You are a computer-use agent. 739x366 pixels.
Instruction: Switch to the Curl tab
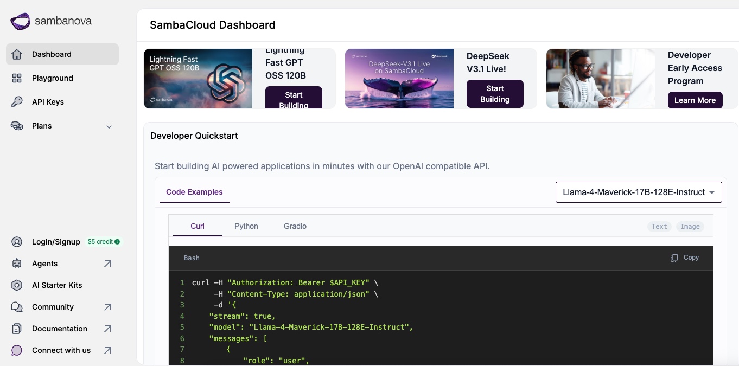(x=198, y=226)
